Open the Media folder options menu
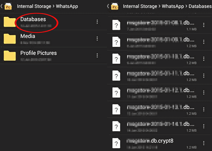The height and width of the screenshot is (151, 212). point(97,39)
